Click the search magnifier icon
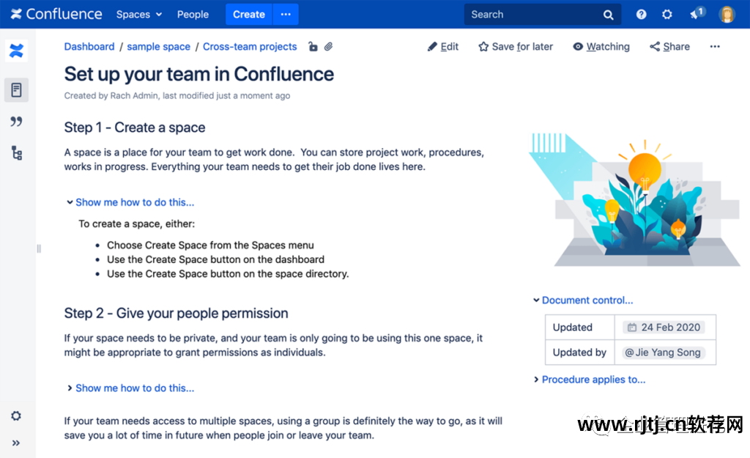 coord(608,15)
